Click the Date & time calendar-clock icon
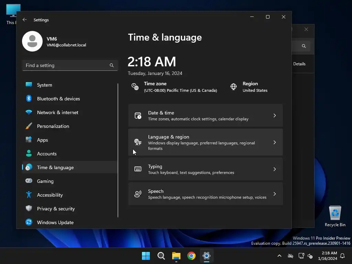352x264 pixels. (138, 115)
